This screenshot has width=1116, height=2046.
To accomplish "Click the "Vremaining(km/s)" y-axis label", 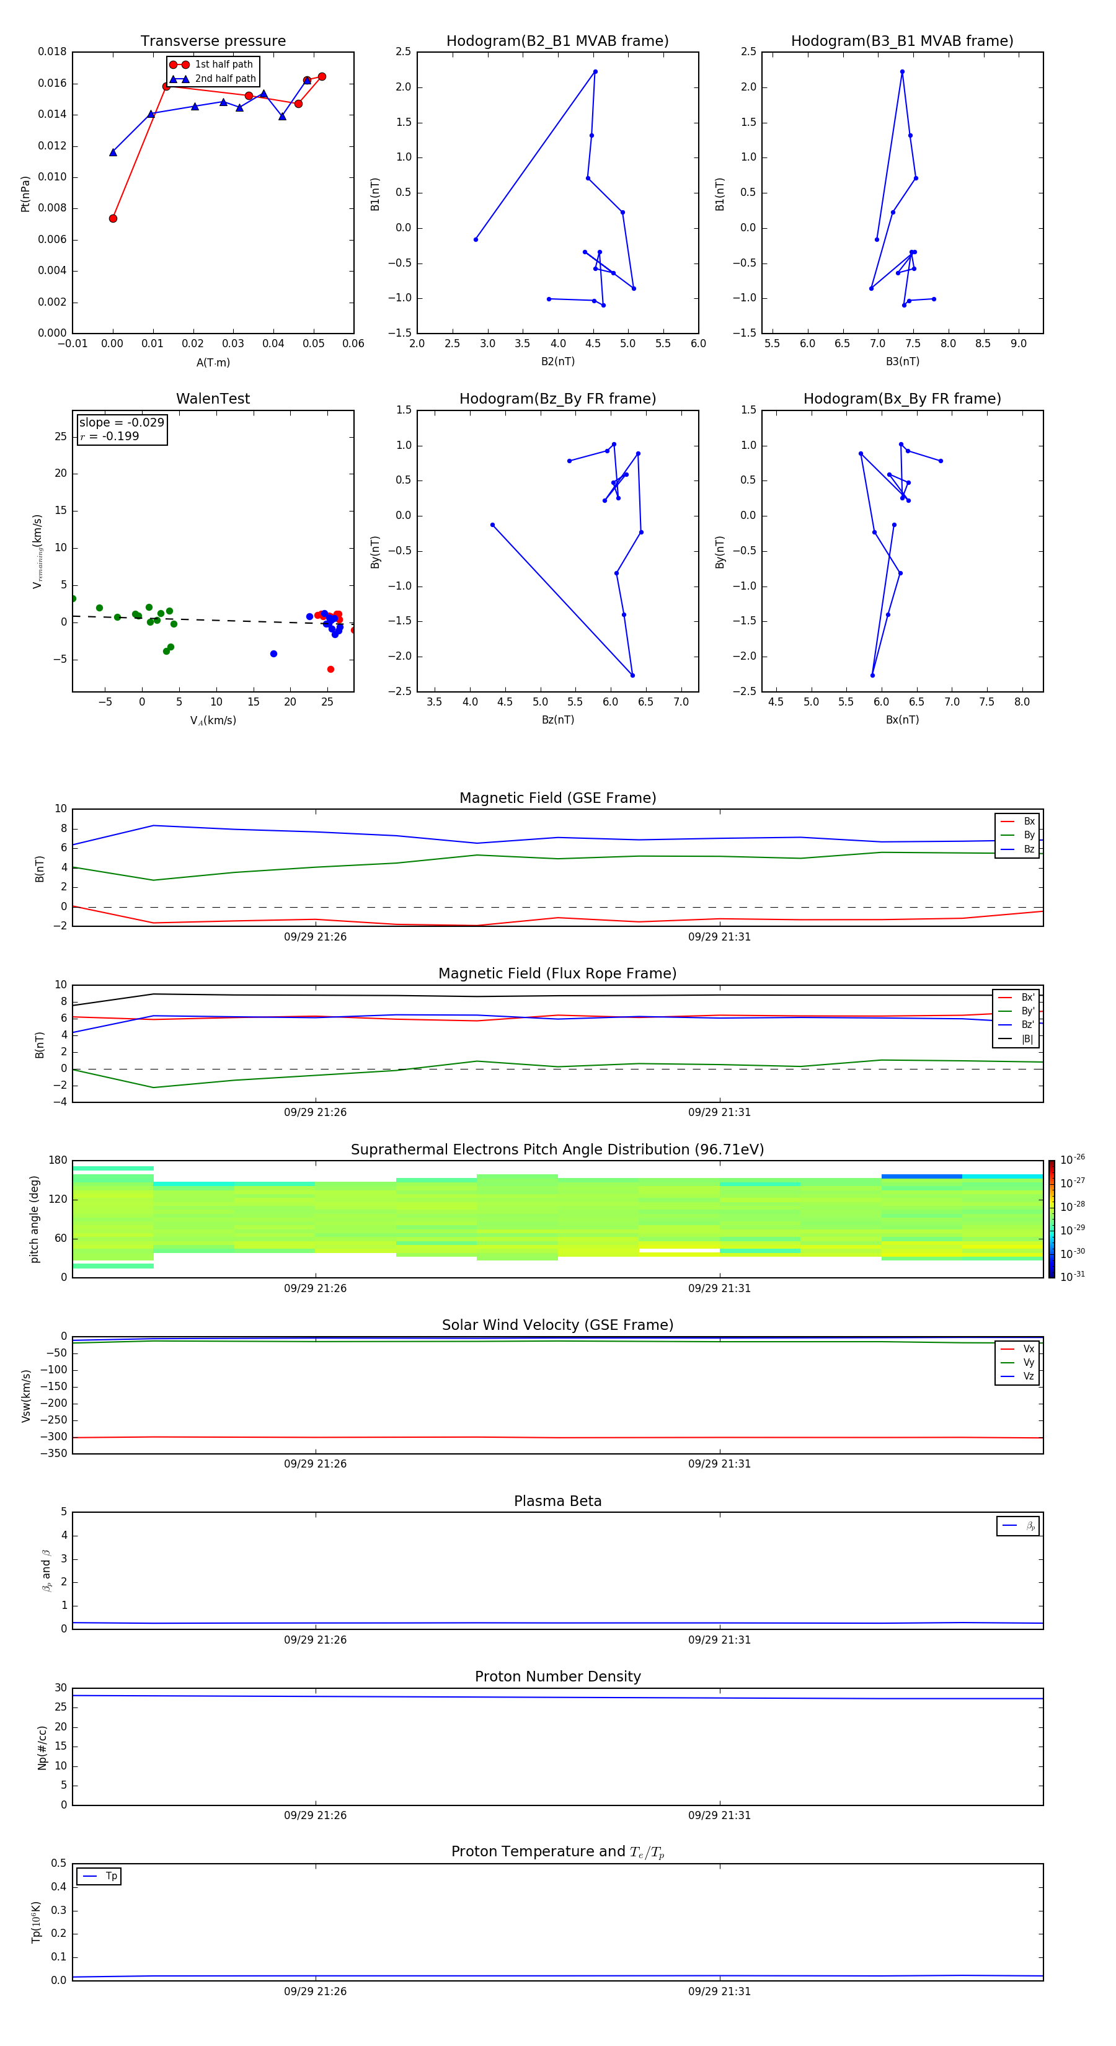I will 37,551.
